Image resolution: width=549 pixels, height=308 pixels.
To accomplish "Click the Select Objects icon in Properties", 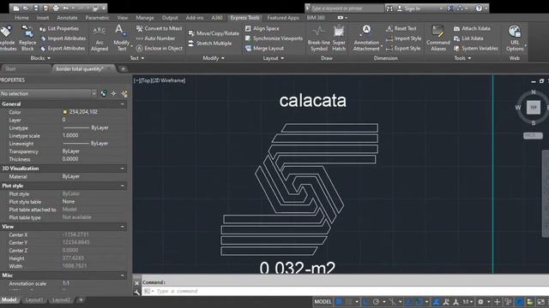I will pos(113,93).
